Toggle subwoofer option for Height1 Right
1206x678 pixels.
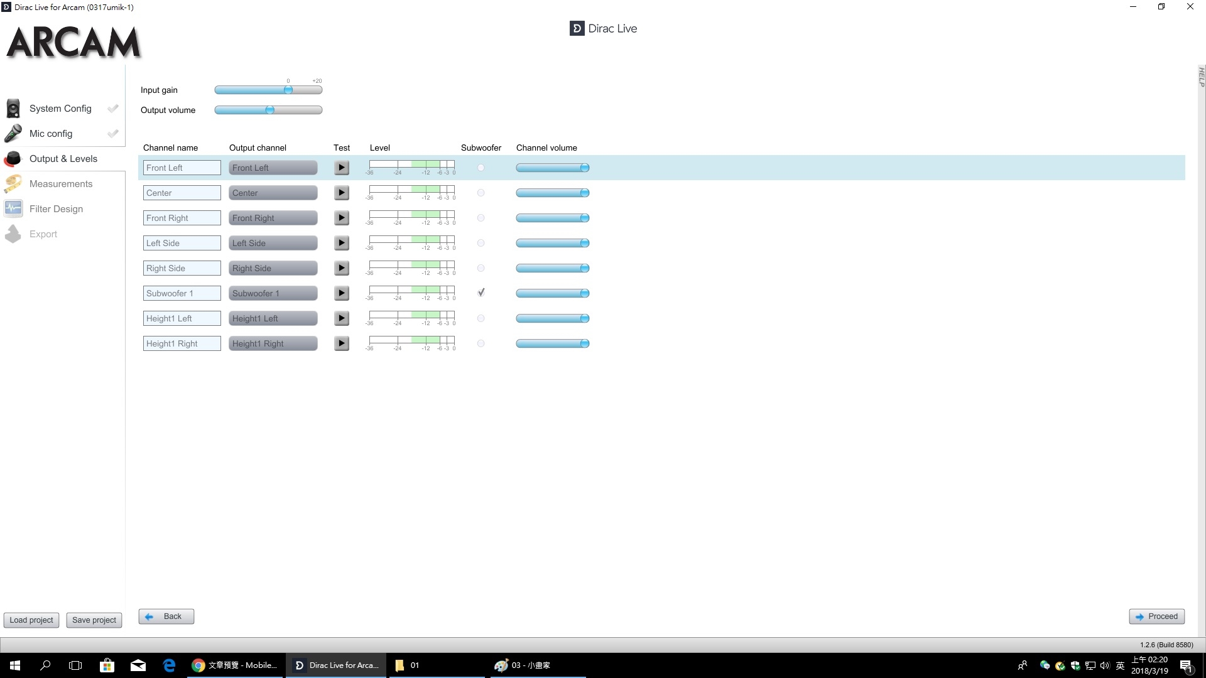(481, 343)
